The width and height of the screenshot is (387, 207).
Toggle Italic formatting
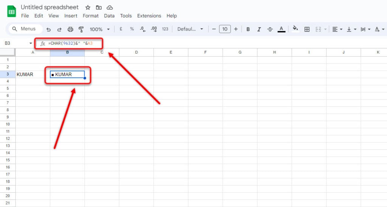(x=259, y=29)
